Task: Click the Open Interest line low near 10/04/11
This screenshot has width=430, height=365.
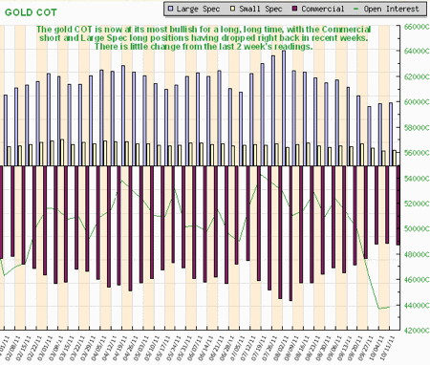Action: click(378, 309)
